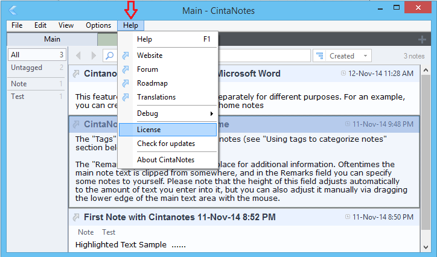The width and height of the screenshot is (437, 257).
Task: Click the navigate back arrow
Action: pyautogui.click(x=78, y=56)
